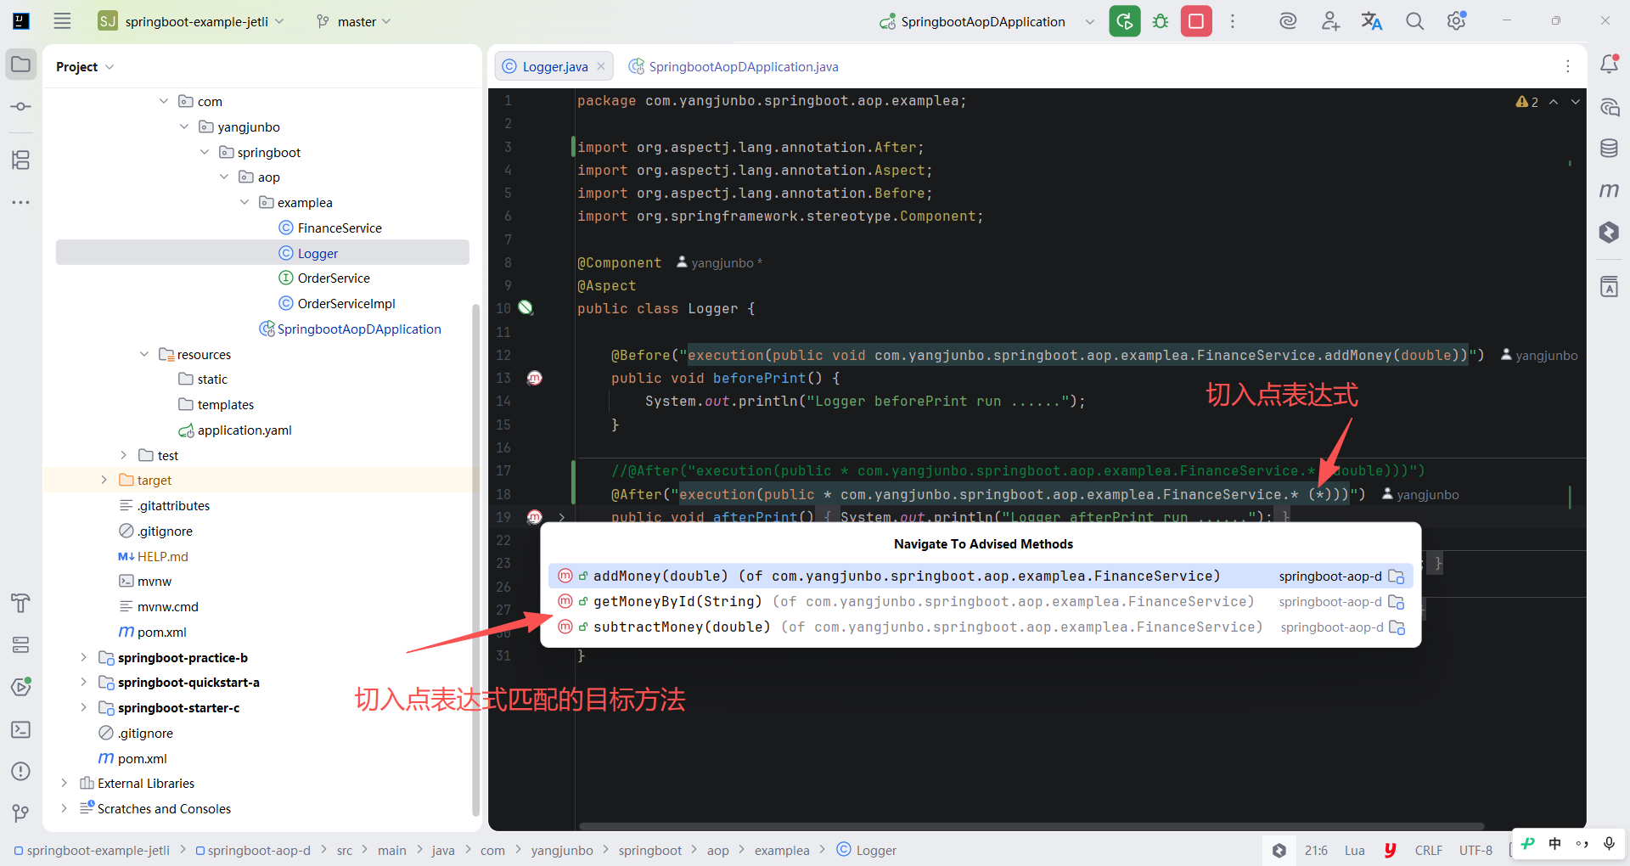The image size is (1630, 866).
Task: Open the Commit tool window icon
Action: tap(21, 107)
